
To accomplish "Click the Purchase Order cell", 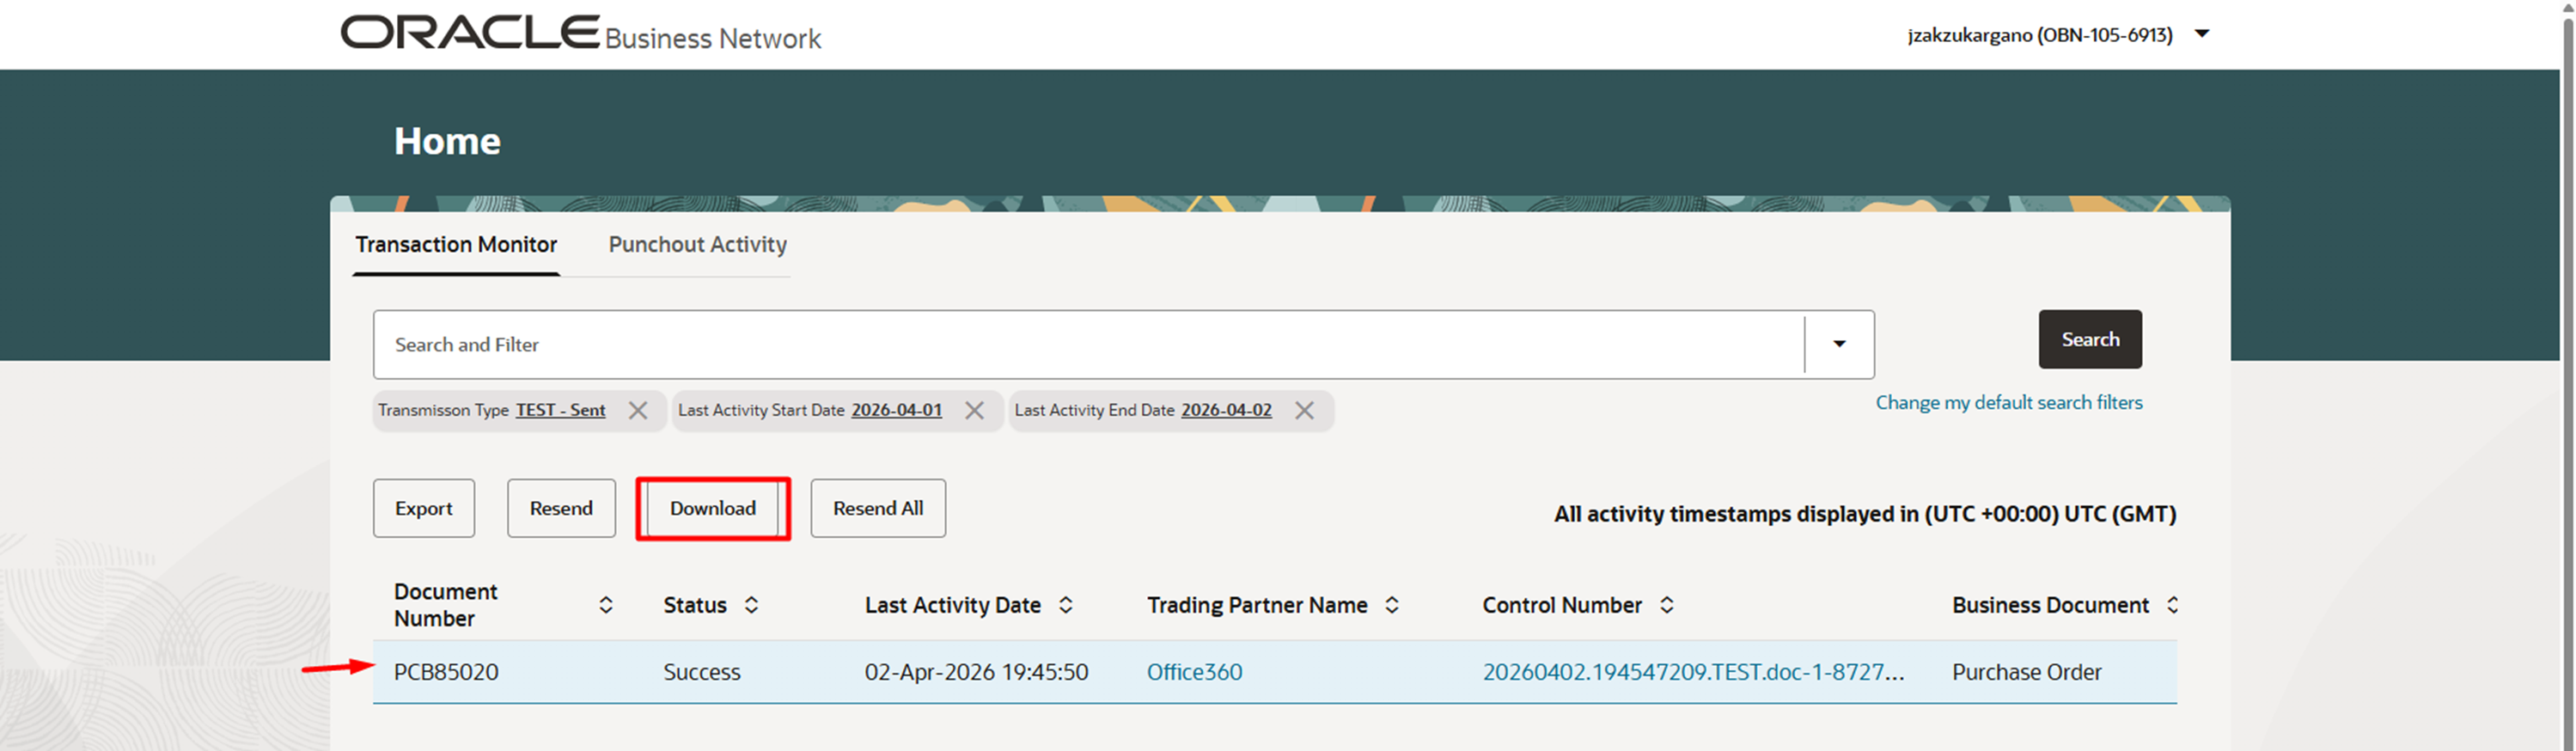I will (x=2026, y=672).
